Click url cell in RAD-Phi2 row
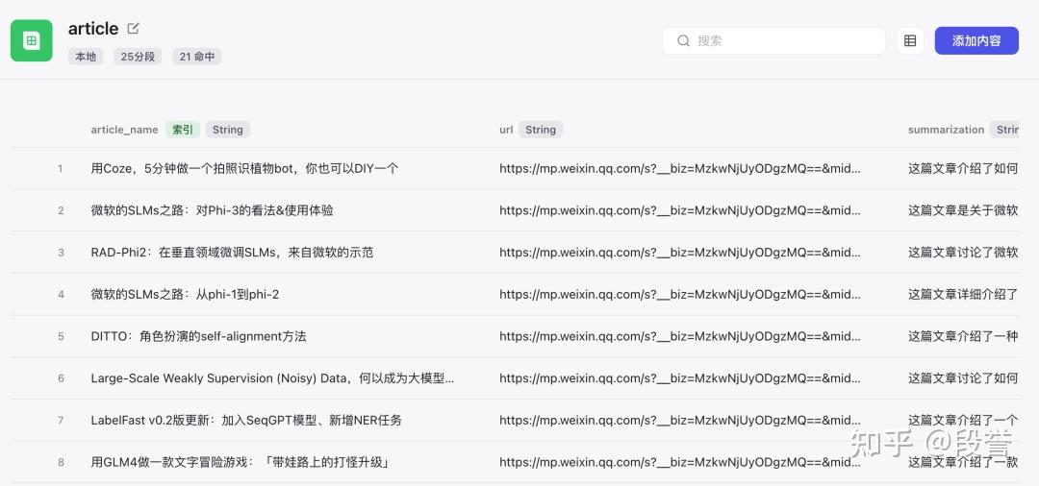This screenshot has width=1039, height=486. 680,253
